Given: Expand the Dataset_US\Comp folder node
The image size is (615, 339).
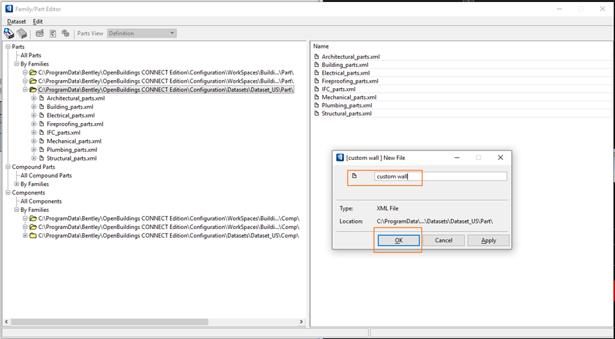Looking at the screenshot, I should tap(25, 235).
